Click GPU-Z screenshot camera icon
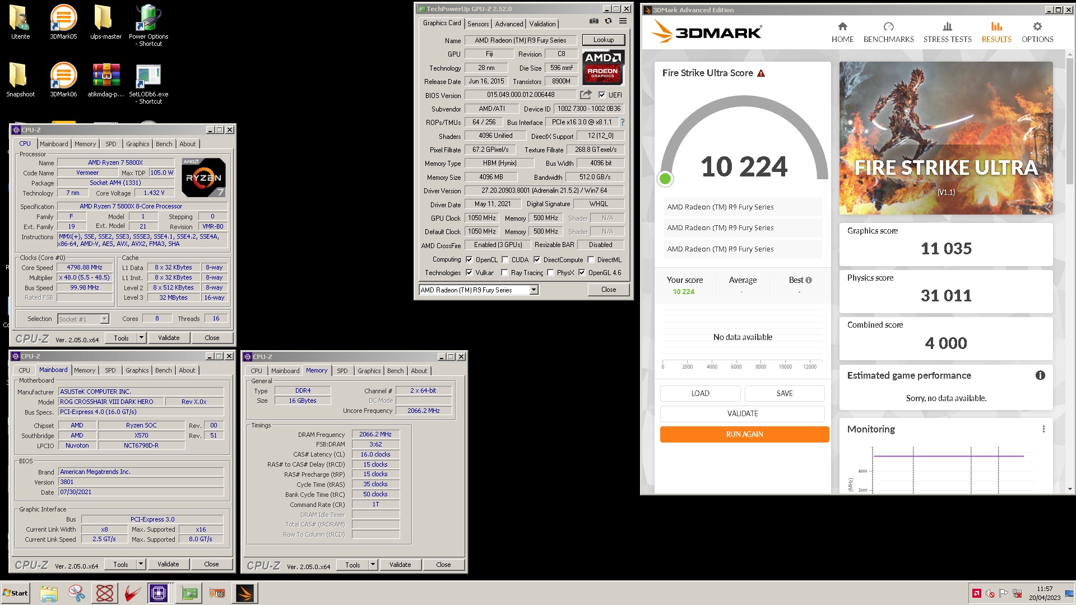This screenshot has height=605, width=1076. (593, 21)
